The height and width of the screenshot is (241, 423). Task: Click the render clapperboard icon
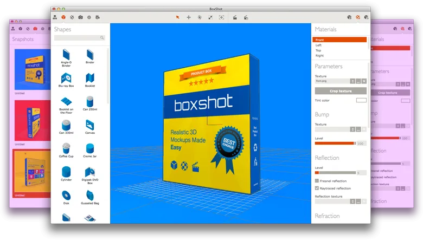[235, 17]
